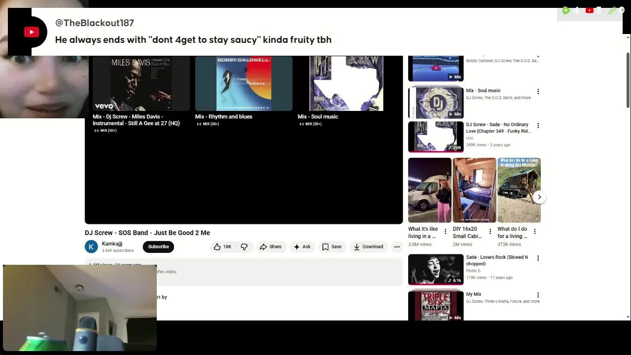Open the Kamkajjj channel avatar
The height and width of the screenshot is (355, 631).
click(x=91, y=247)
